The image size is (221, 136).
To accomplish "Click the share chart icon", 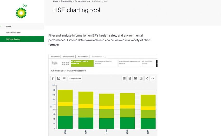I will [x=147, y=78].
